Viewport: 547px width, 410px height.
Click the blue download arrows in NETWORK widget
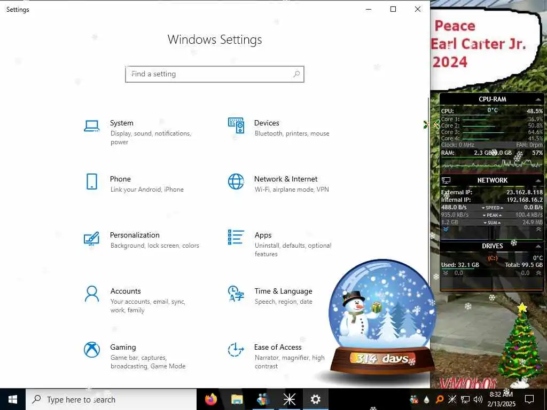[x=446, y=230]
